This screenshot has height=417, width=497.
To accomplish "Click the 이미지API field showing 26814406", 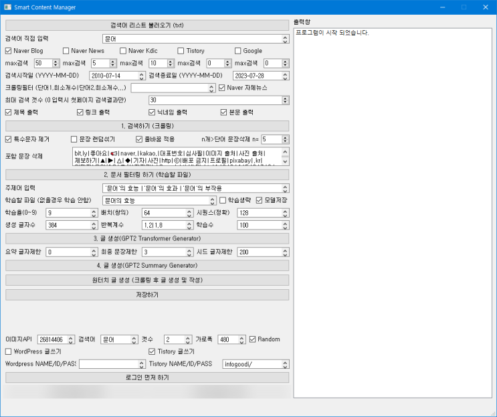I will point(56,339).
